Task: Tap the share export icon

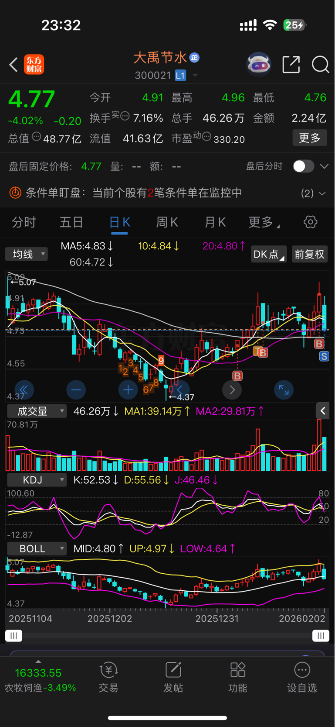Action: 291,65
